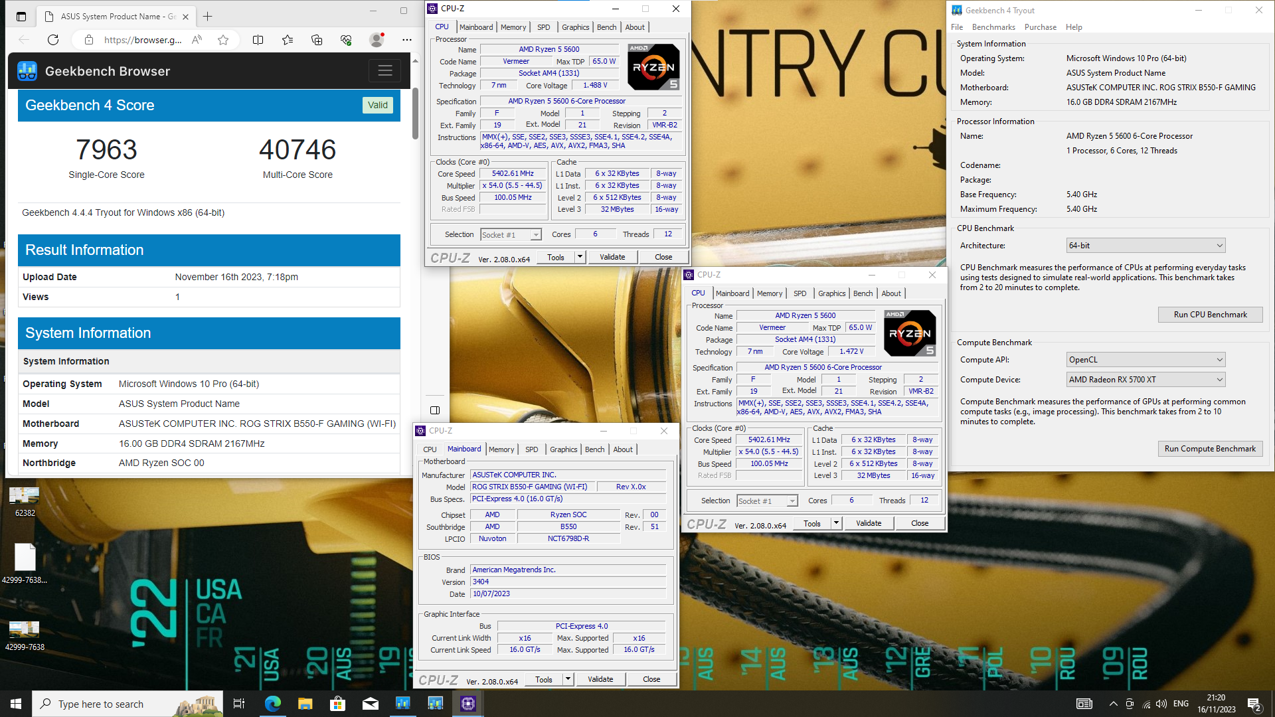Screen dimensions: 1275x717
Task: Show hidden system tray icons
Action: [x=1113, y=704]
